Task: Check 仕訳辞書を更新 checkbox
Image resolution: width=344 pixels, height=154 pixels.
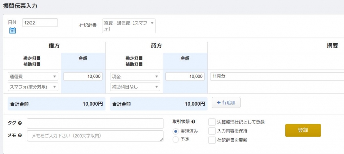Action: point(212,140)
